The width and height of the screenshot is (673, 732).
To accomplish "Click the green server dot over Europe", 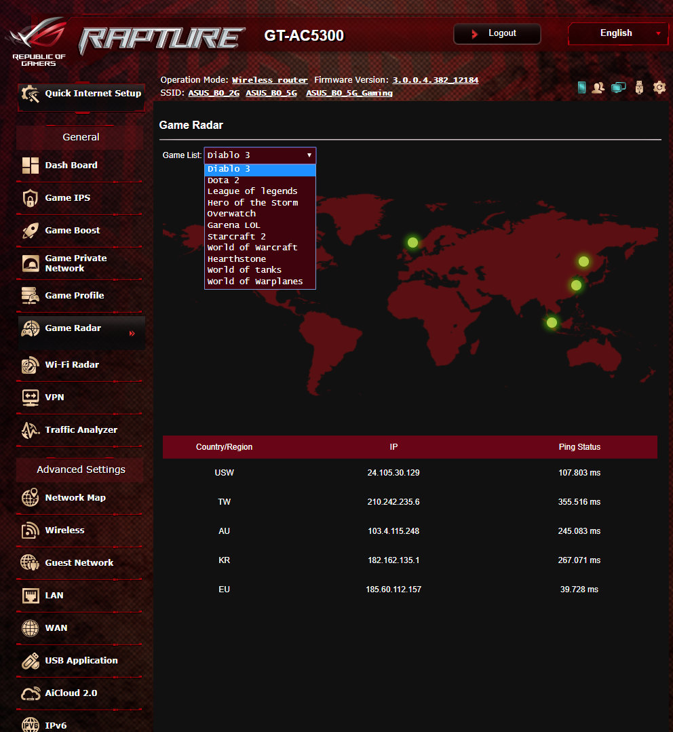I will (412, 242).
